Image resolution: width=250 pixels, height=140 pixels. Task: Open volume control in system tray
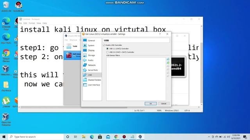tap(229, 136)
